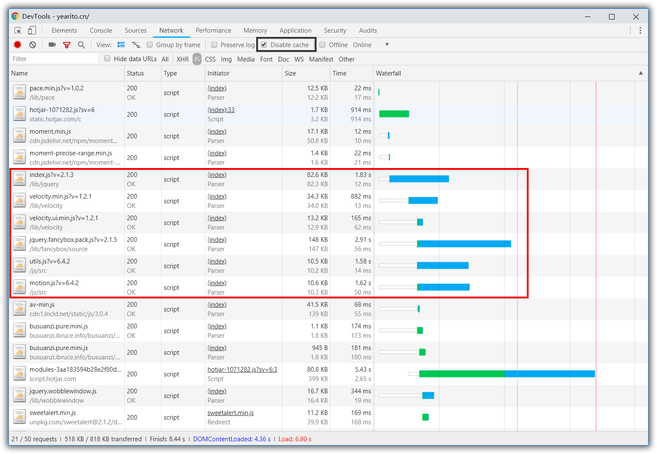Switch to the Console tab

(x=101, y=31)
